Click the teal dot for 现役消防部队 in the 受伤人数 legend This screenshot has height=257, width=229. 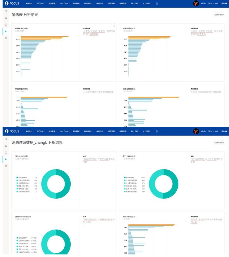(x=17, y=178)
